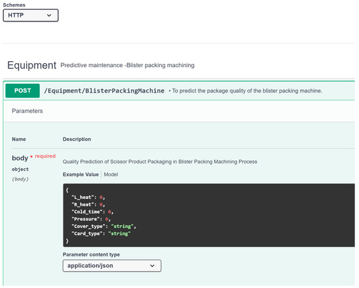Viewport: 359px width, 288px height.
Task: Open the HTTP schemes dropdown
Action: pos(31,16)
